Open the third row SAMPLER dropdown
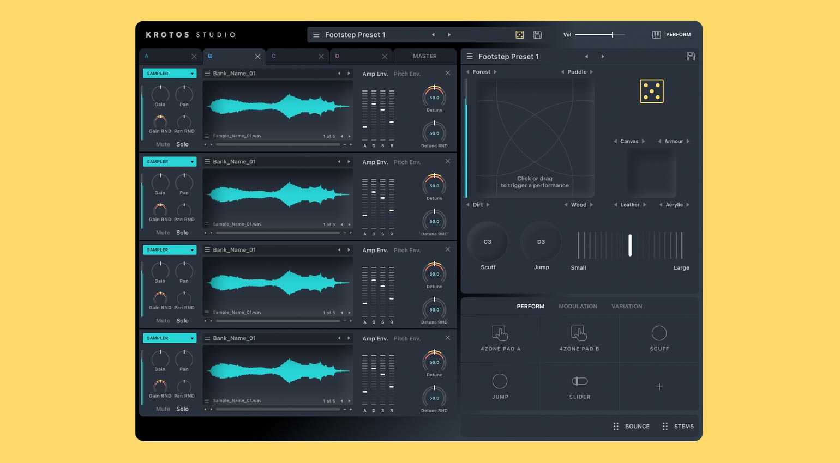The height and width of the screenshot is (463, 840). 170,250
